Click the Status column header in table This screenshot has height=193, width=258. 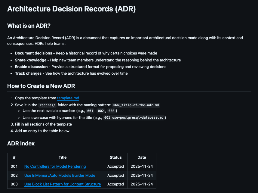click(x=116, y=157)
